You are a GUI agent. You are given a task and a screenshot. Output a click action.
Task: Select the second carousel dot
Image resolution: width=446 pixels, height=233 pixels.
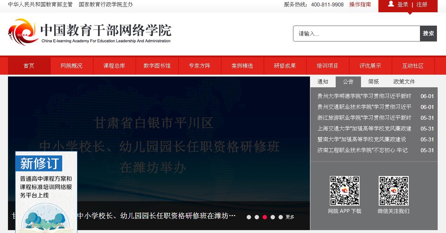(257, 217)
